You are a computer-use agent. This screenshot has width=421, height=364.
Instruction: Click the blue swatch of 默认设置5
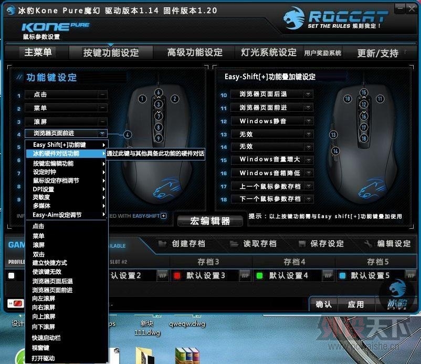pyautogui.click(x=342, y=276)
